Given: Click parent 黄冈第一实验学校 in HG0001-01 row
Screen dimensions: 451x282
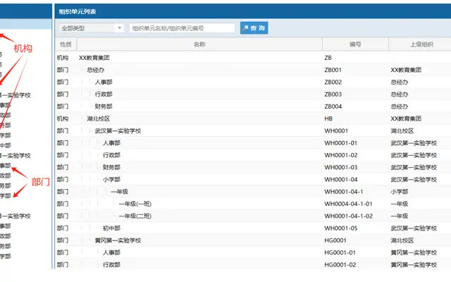Looking at the screenshot, I should (414, 252).
